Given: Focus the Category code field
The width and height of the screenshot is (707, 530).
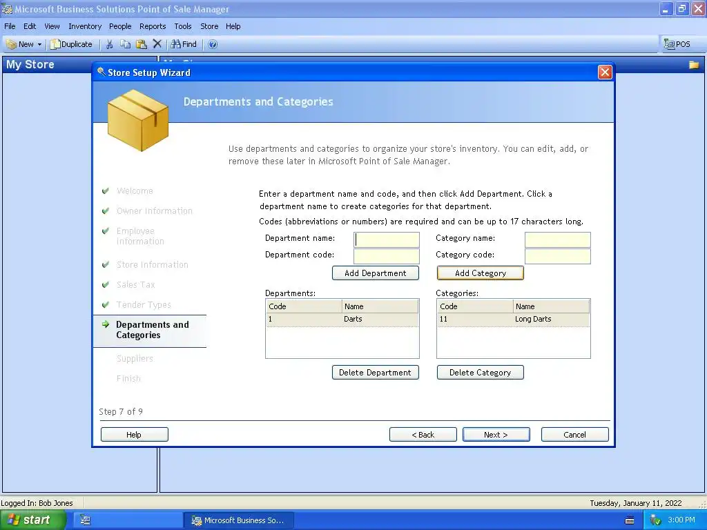Looking at the screenshot, I should point(557,256).
